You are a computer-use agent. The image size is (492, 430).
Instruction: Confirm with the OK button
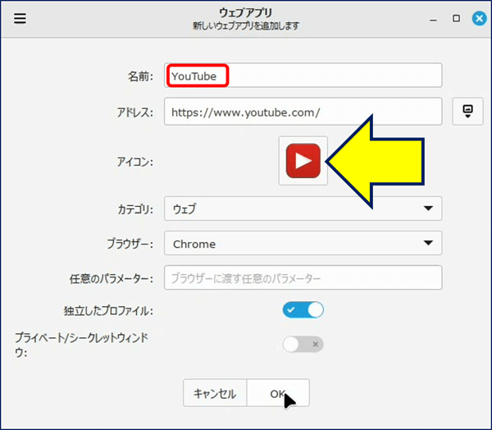tap(278, 393)
